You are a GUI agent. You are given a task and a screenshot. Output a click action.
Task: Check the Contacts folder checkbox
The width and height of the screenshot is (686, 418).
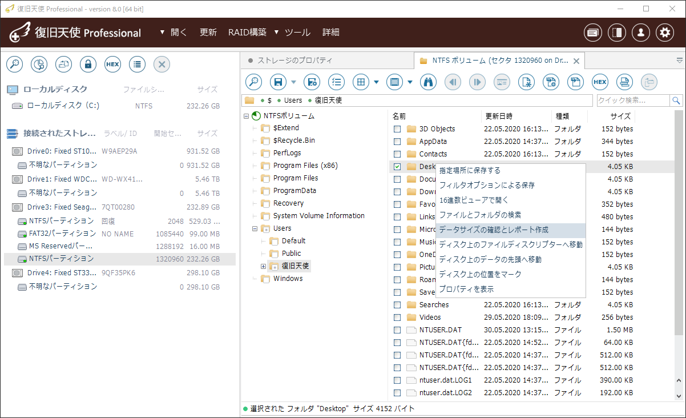[x=397, y=154]
